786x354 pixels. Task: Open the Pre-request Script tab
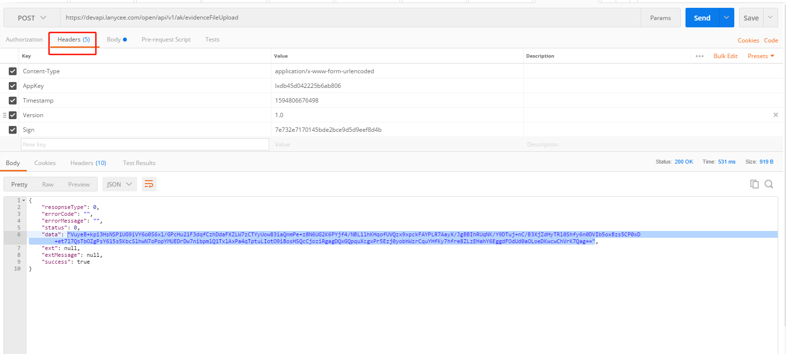[x=166, y=40]
